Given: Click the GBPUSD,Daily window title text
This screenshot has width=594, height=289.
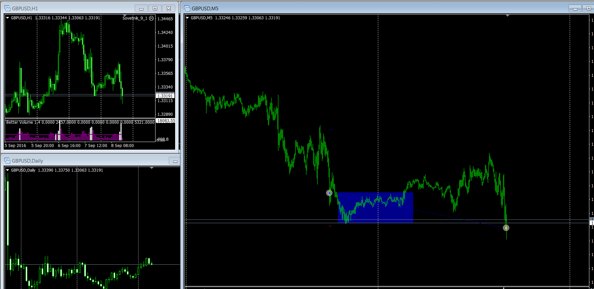Looking at the screenshot, I should click(x=27, y=161).
